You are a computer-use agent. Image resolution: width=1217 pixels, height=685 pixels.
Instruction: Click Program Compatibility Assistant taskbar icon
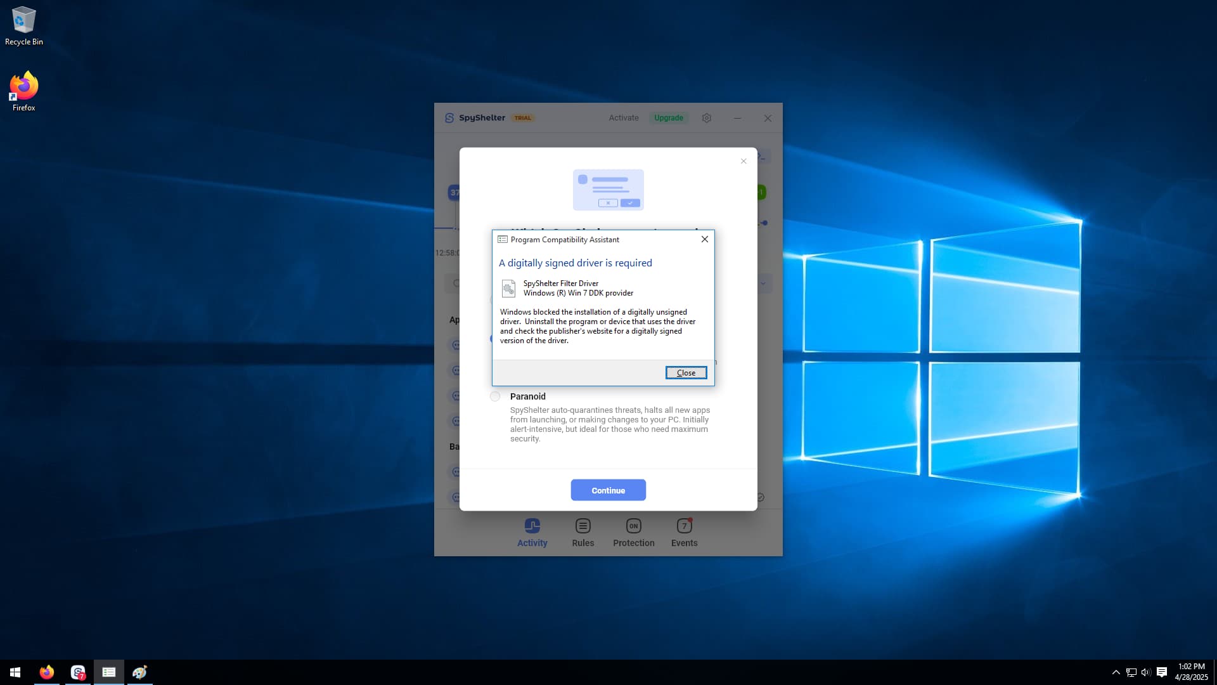point(109,672)
